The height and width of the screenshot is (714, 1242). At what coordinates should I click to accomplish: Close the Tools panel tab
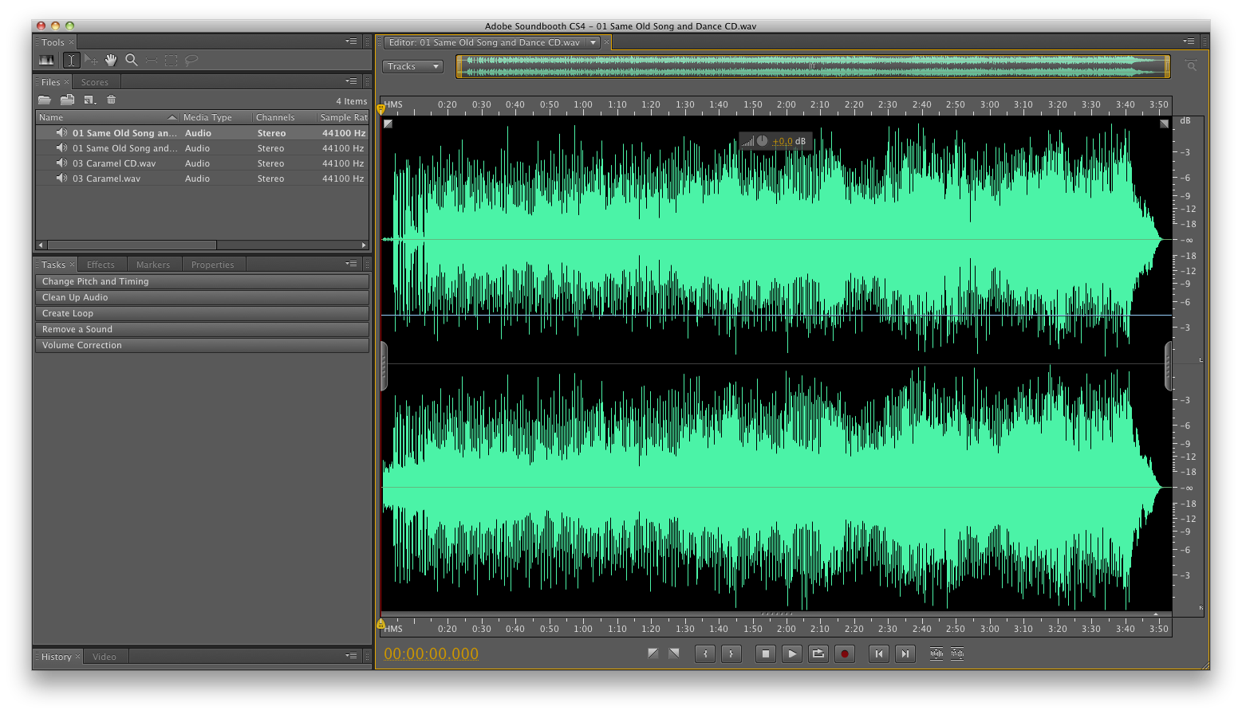pyautogui.click(x=71, y=42)
